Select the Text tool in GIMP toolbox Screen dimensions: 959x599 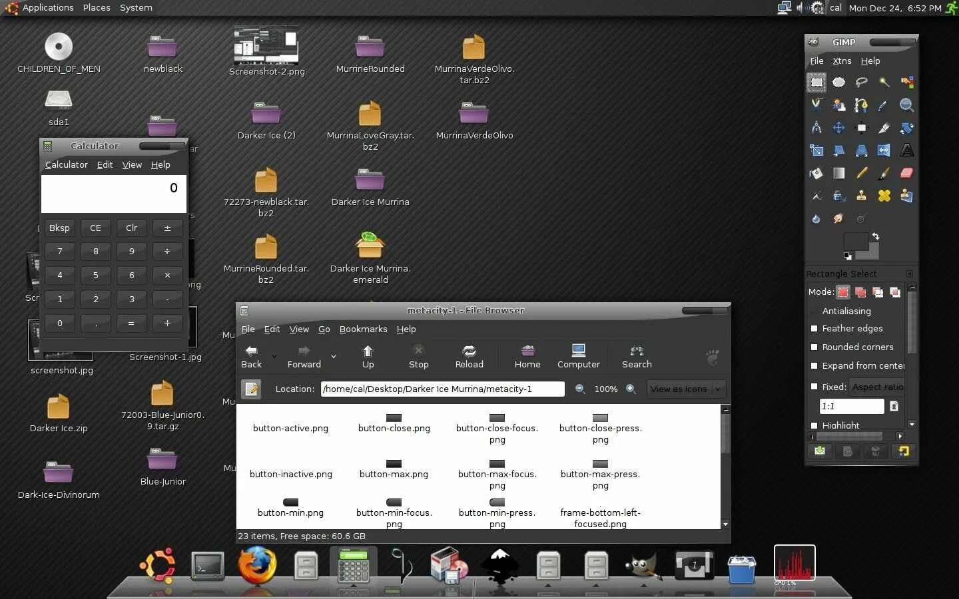click(x=906, y=150)
